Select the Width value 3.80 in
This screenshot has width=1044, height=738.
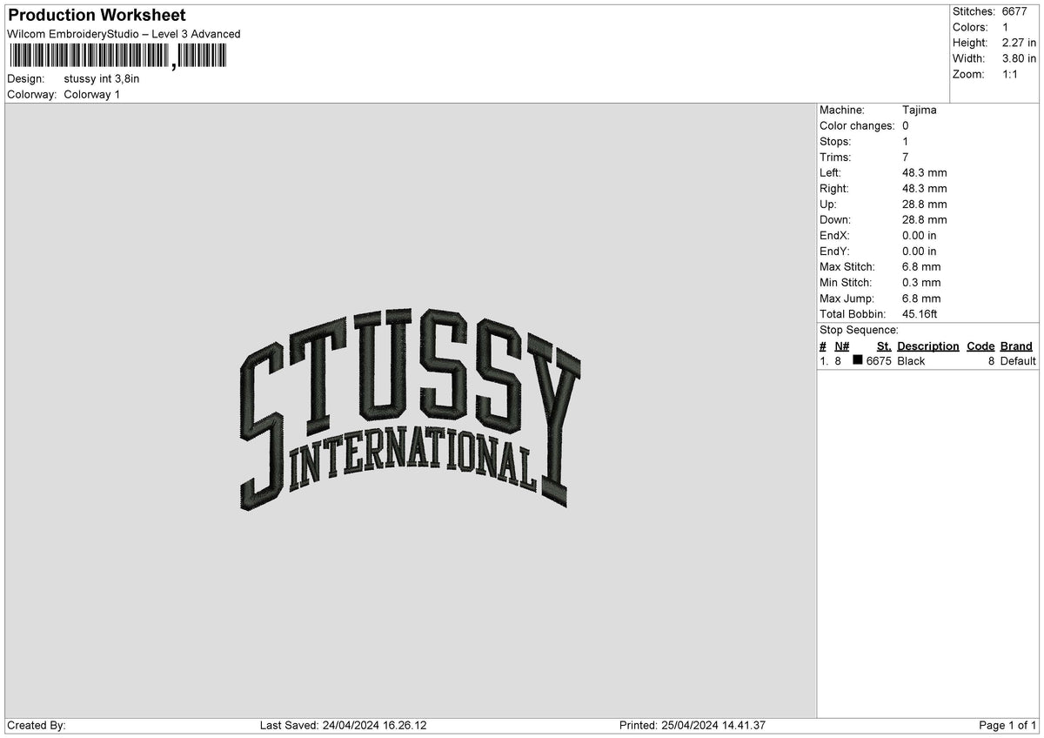pyautogui.click(x=1020, y=58)
